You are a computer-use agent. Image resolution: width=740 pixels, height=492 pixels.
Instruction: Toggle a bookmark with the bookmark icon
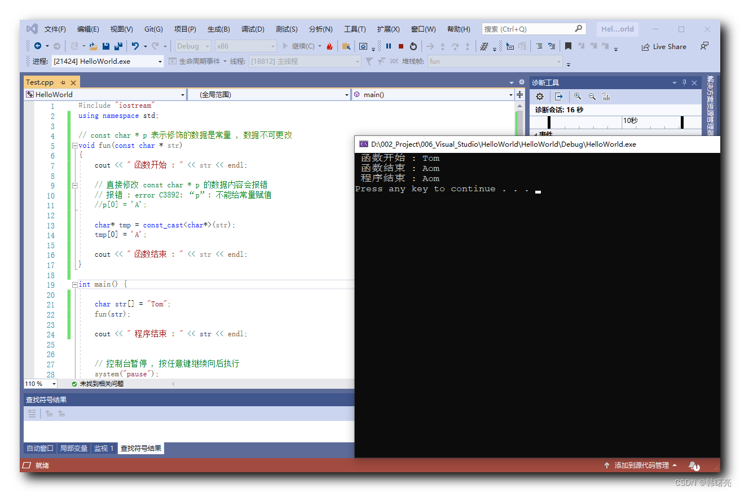(x=569, y=46)
